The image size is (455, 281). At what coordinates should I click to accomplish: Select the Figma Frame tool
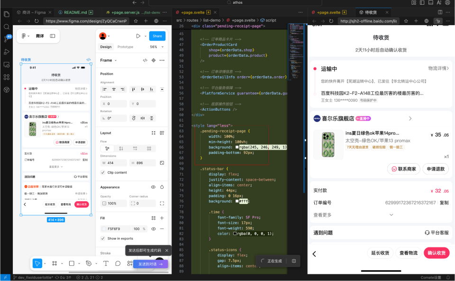(54, 263)
